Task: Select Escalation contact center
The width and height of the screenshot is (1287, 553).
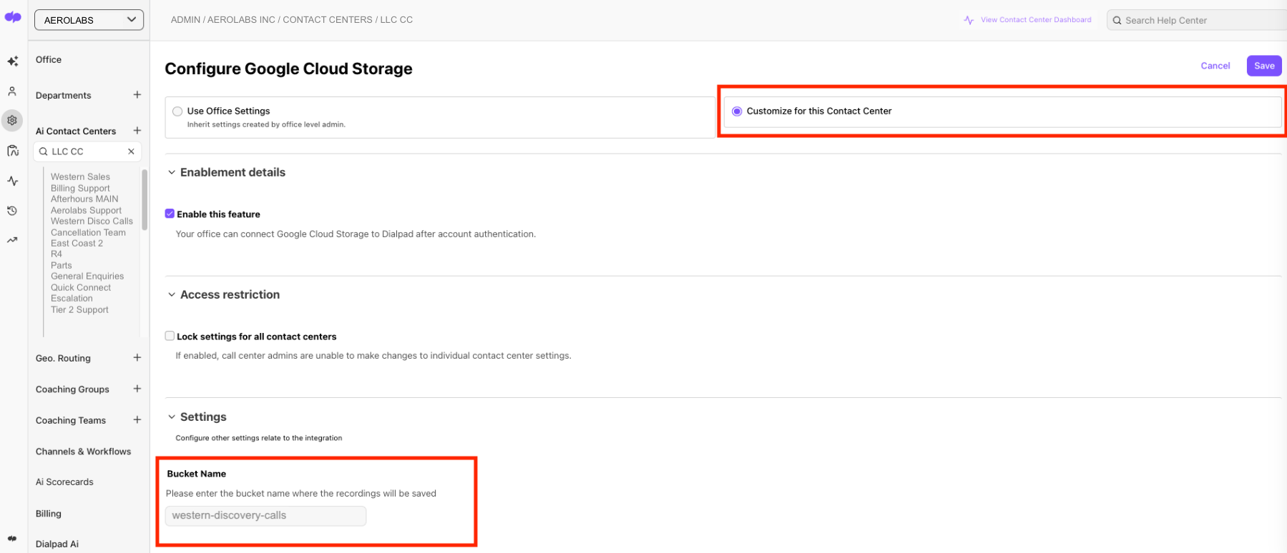Action: click(72, 298)
